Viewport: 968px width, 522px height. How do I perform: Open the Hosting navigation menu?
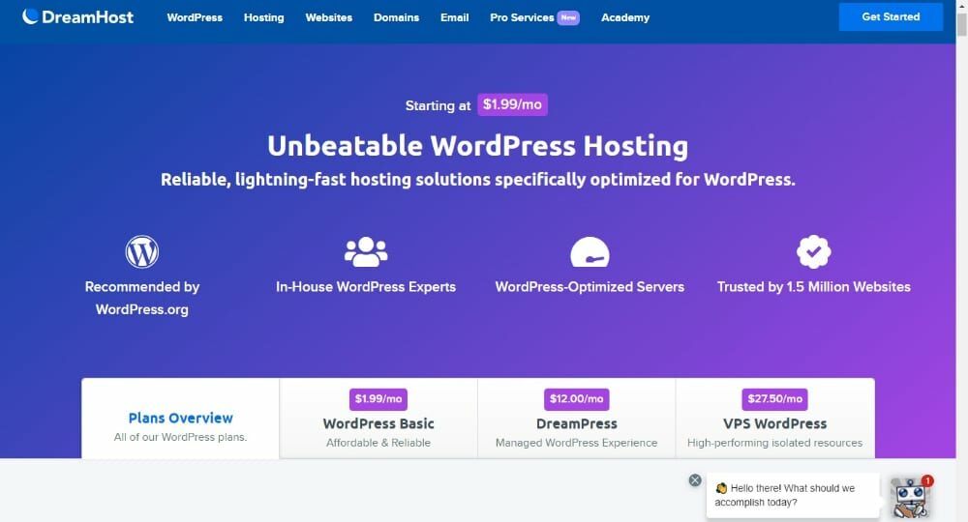click(x=263, y=17)
